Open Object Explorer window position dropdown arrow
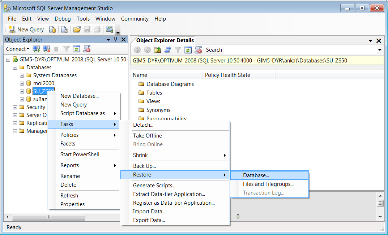Image resolution: width=388 pixels, height=235 pixels. [x=108, y=40]
